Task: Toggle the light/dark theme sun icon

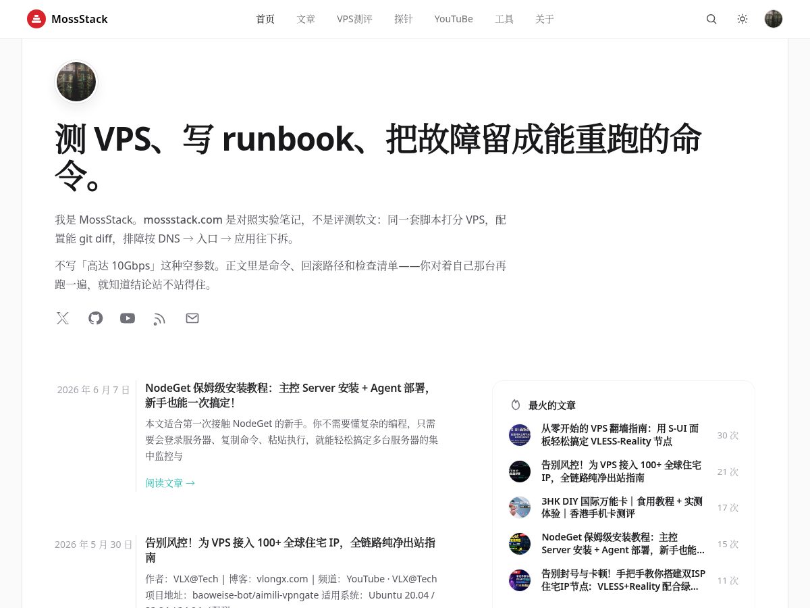Action: 742,19
